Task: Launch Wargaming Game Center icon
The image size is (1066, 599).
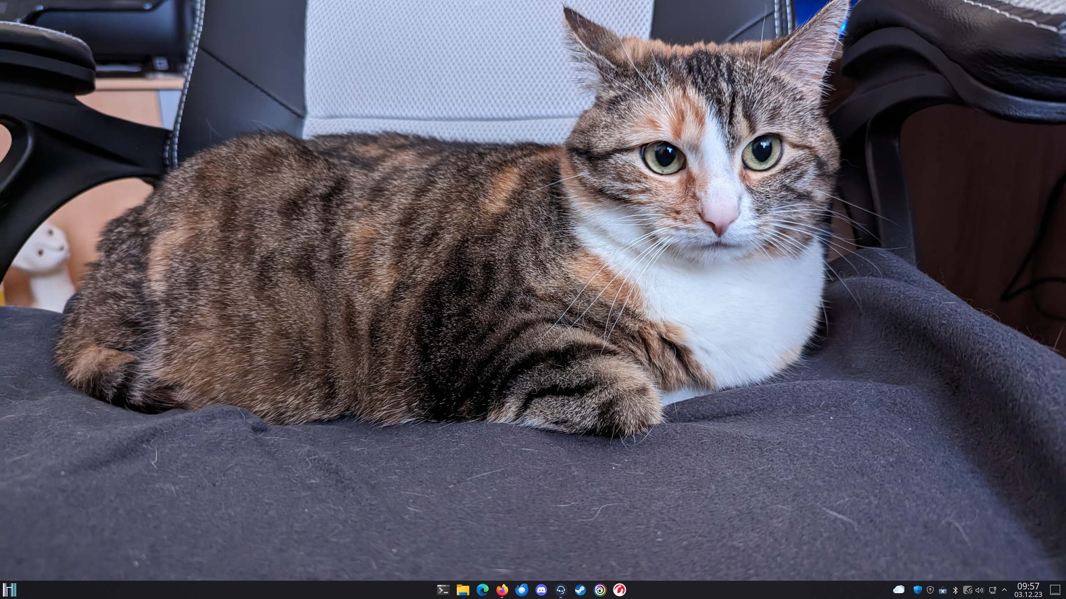Action: (x=620, y=590)
